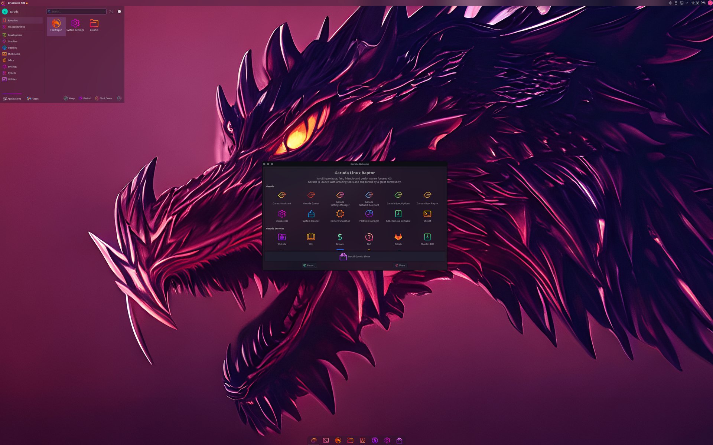Launch FireDragon from the favorites grid

pos(56,23)
